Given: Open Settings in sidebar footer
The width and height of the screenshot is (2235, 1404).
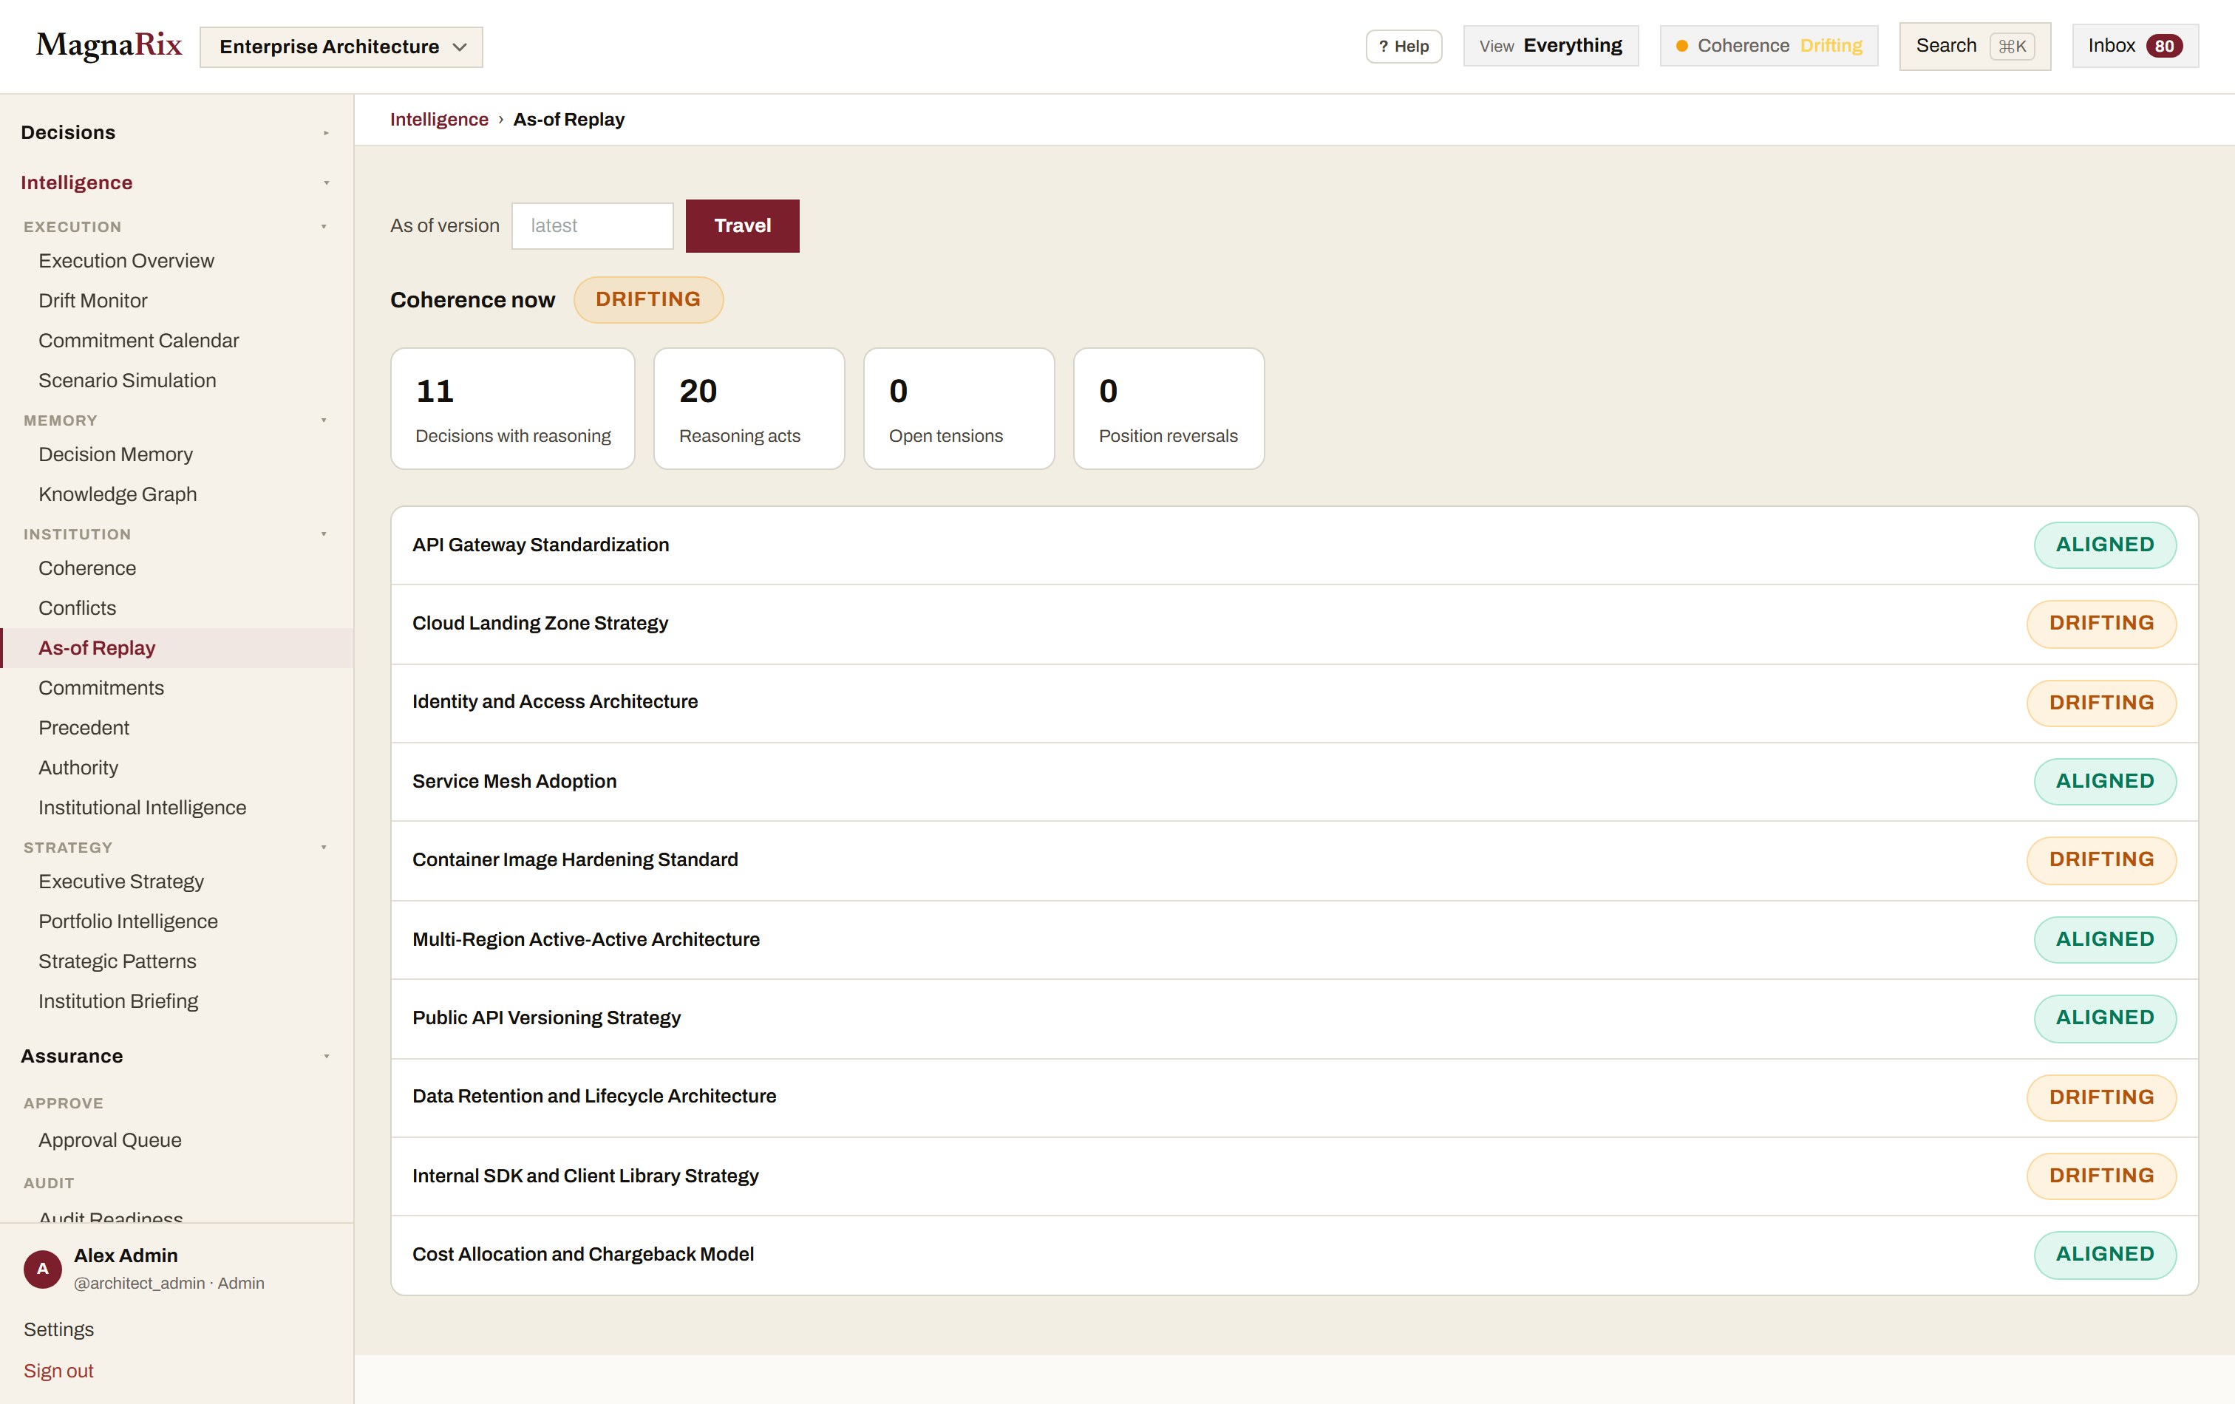Looking at the screenshot, I should [58, 1330].
